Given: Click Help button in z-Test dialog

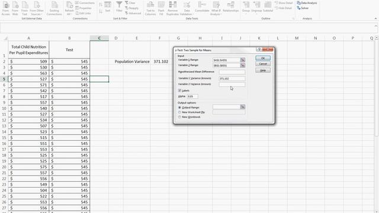Looking at the screenshot, I should pos(263,70).
